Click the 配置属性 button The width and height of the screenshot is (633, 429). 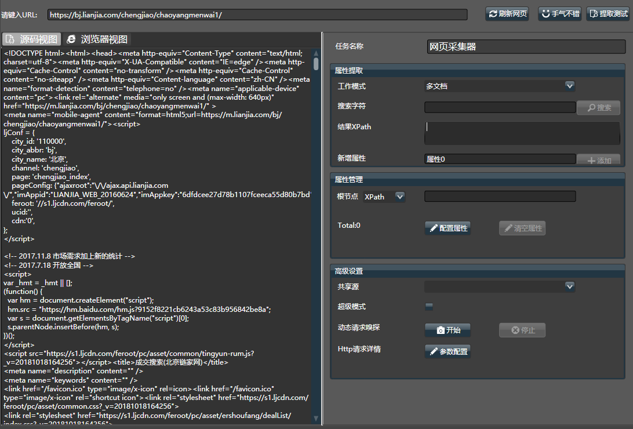click(448, 228)
